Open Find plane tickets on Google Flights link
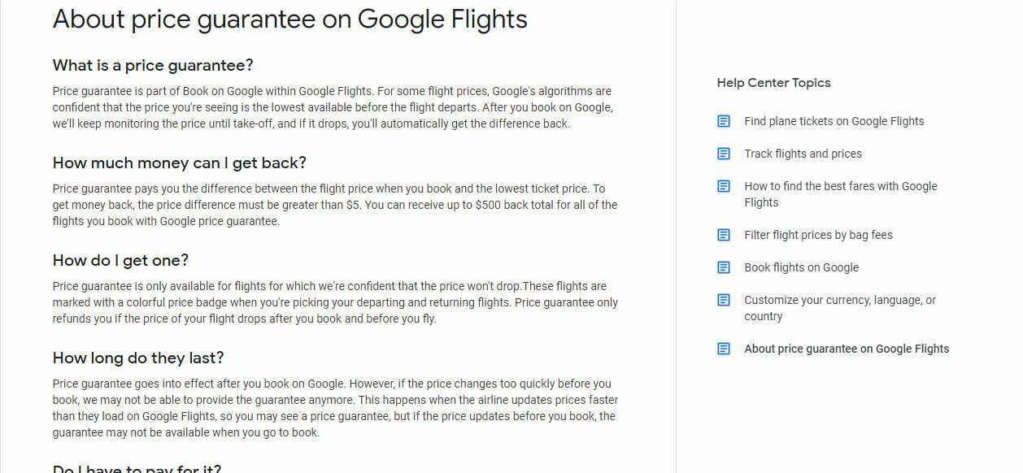Viewport: 1023px width, 473px height. [x=834, y=121]
